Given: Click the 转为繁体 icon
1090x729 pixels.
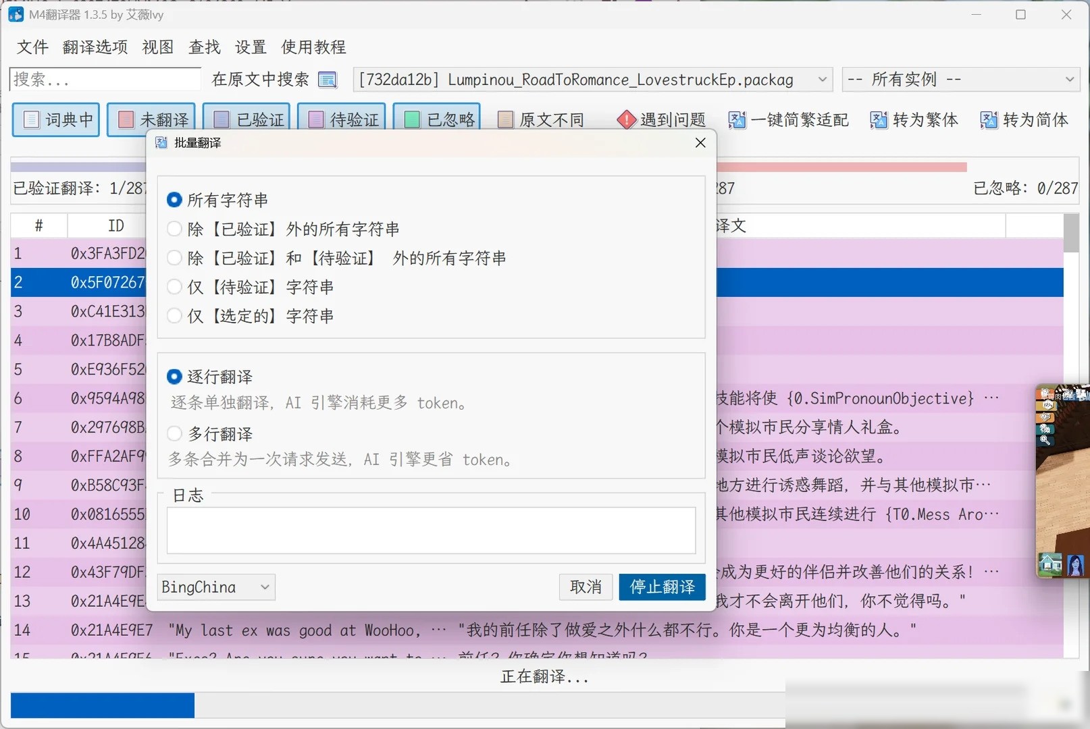Looking at the screenshot, I should click(879, 120).
